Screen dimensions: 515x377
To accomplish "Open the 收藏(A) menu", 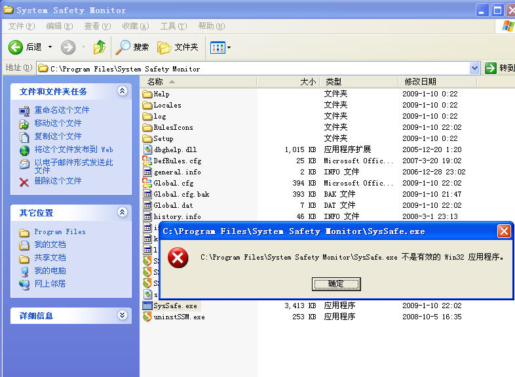I will pos(136,26).
